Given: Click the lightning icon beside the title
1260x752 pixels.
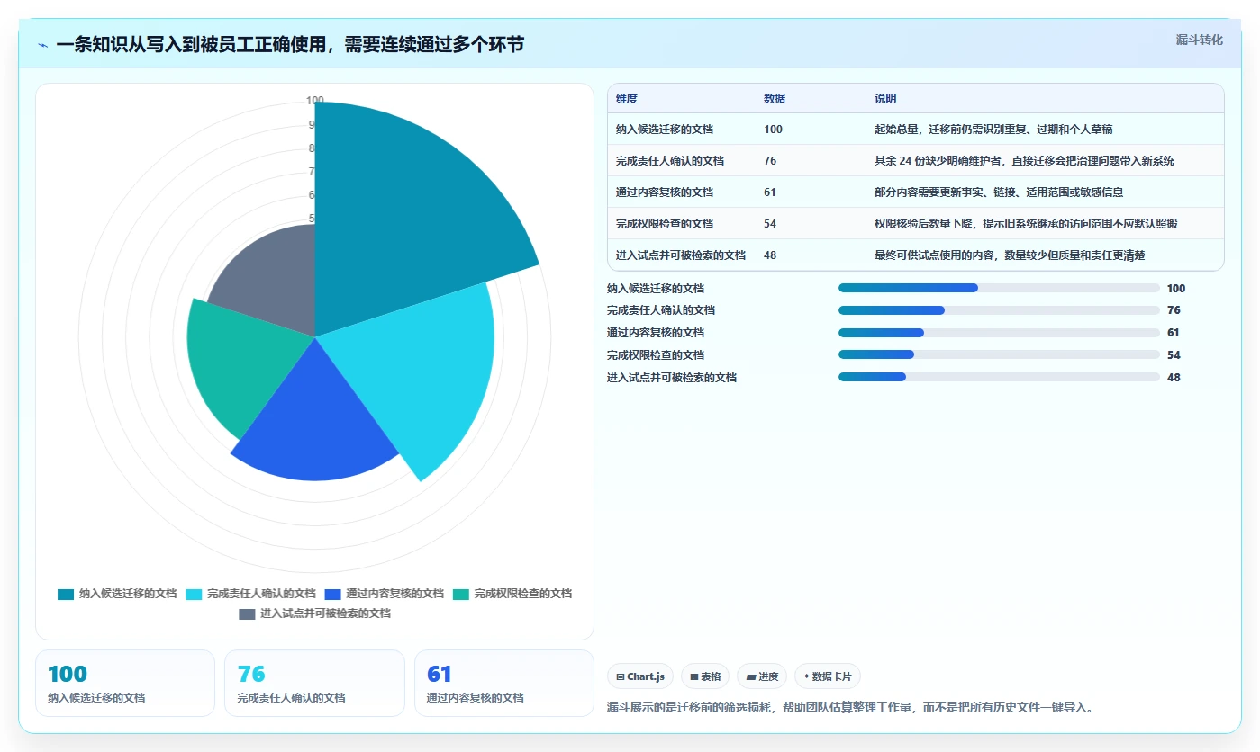Looking at the screenshot, I should (43, 45).
